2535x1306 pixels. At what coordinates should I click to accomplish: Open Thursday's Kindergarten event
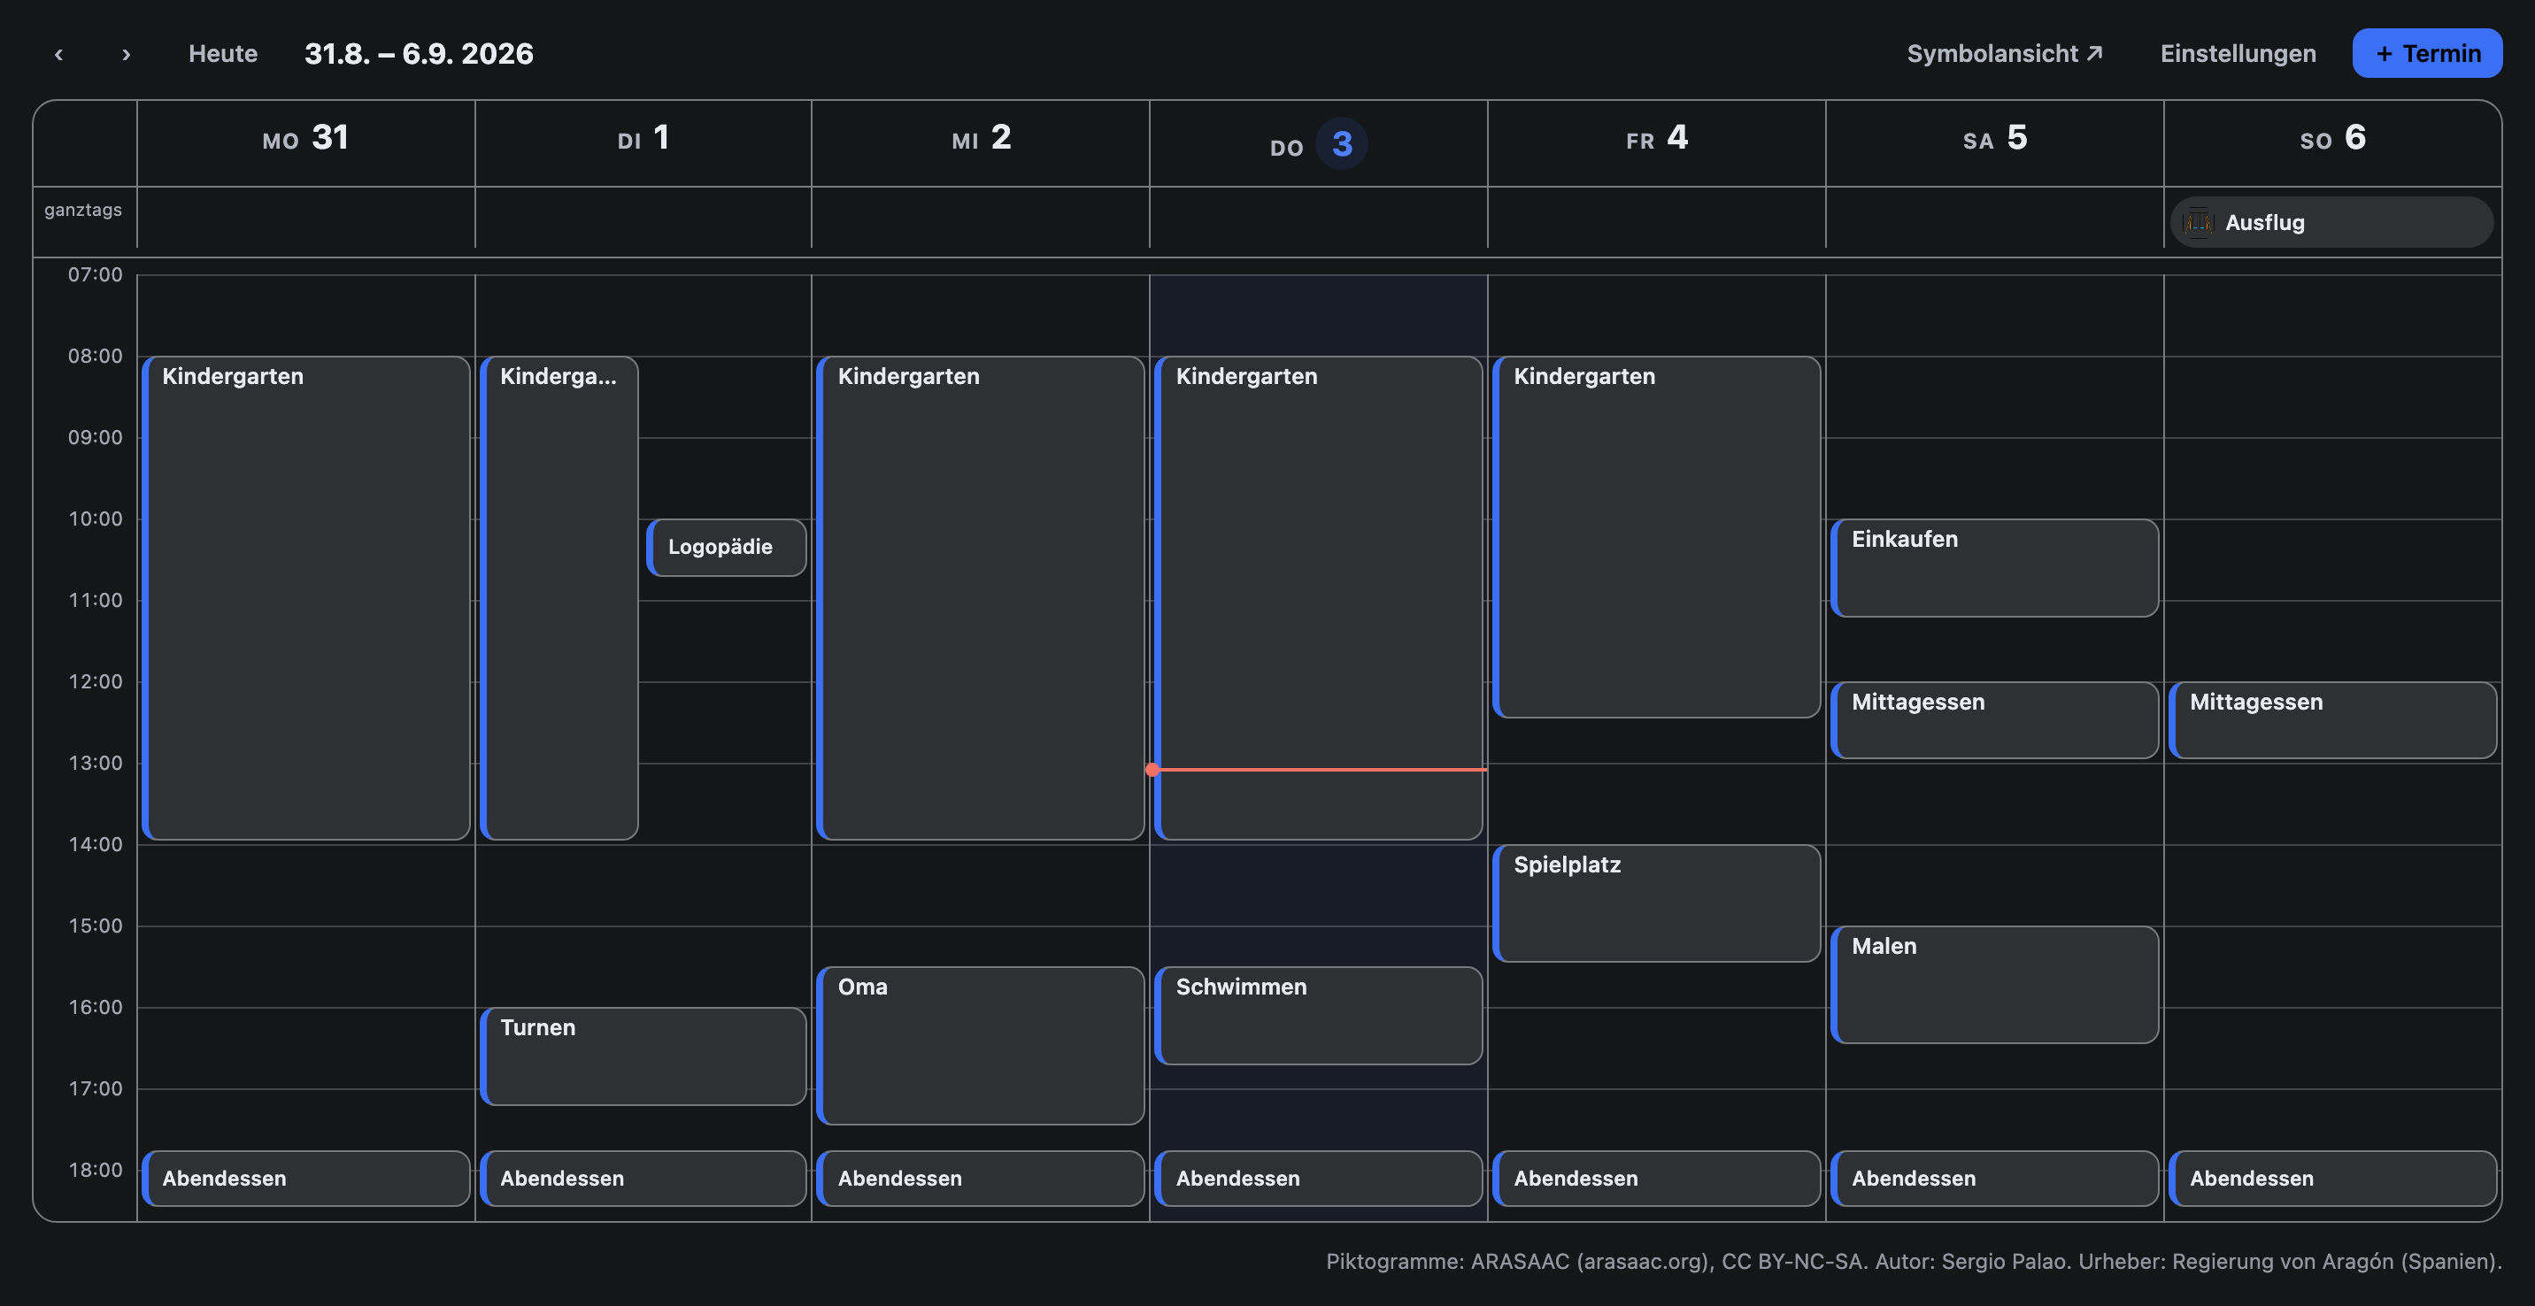tap(1319, 598)
